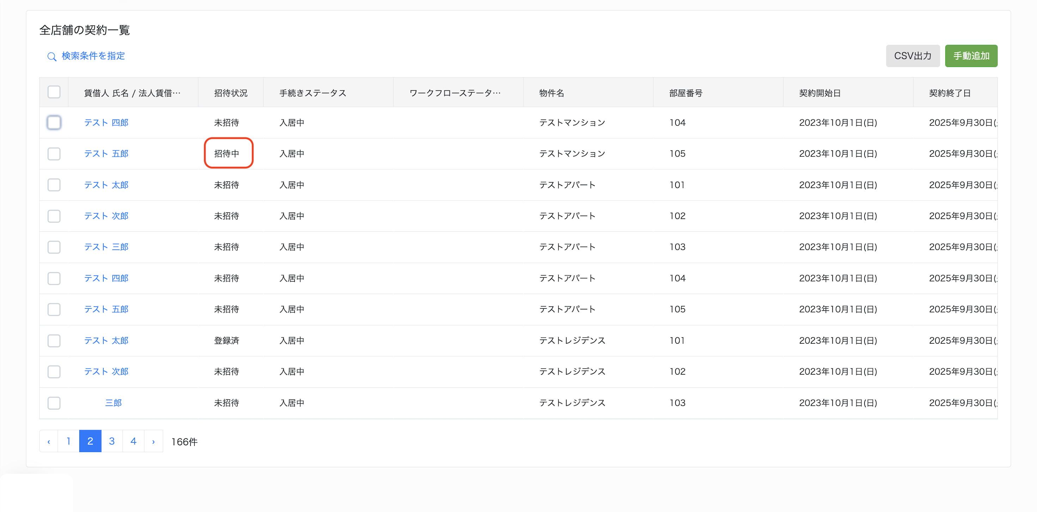This screenshot has width=1037, height=512.
Task: Click 未招待 status in テストレジデンス 102 row
Action: click(x=226, y=372)
